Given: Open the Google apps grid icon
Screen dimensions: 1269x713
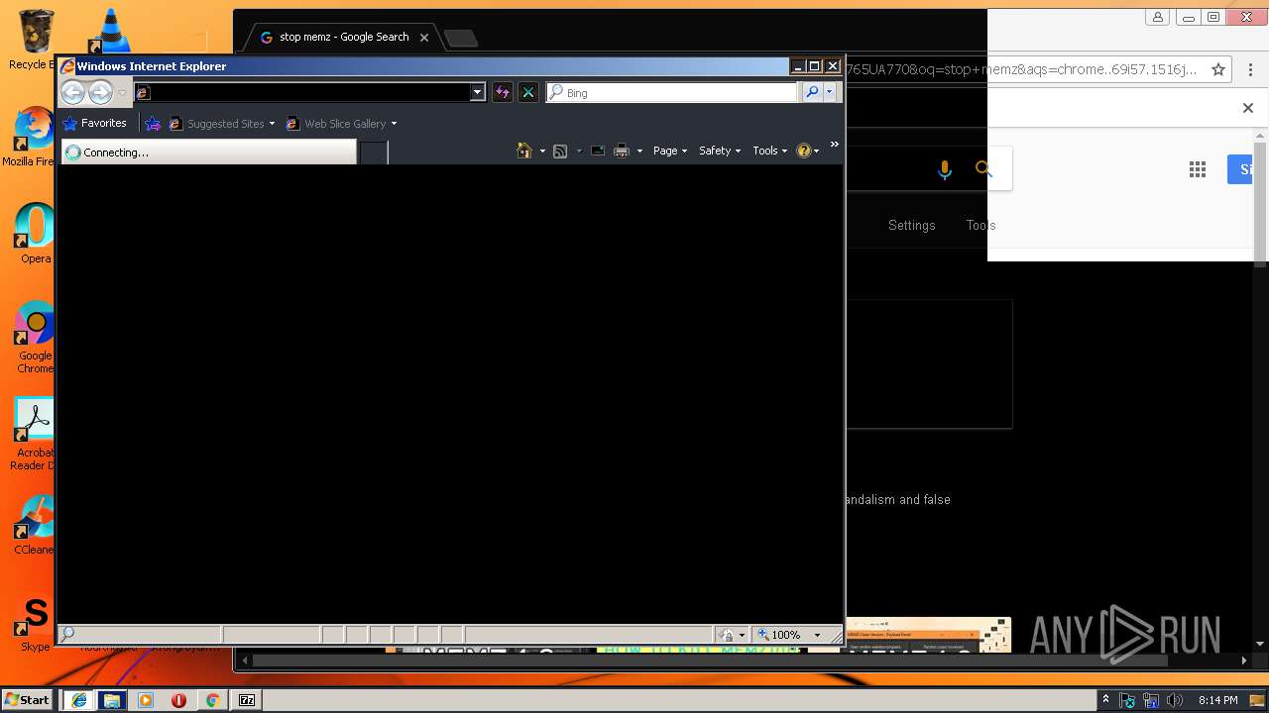Looking at the screenshot, I should (1198, 169).
